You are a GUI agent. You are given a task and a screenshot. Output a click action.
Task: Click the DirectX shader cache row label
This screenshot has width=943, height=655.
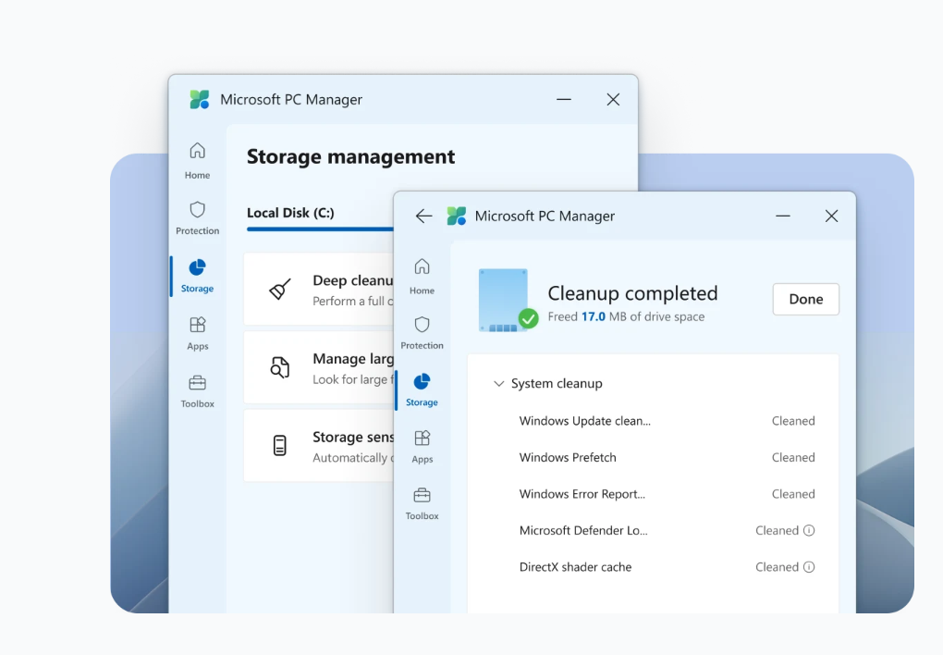576,567
